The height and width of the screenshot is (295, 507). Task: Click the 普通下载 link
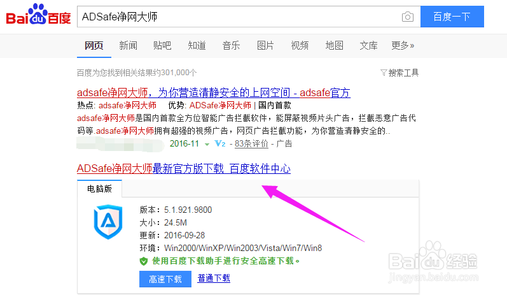point(214,278)
